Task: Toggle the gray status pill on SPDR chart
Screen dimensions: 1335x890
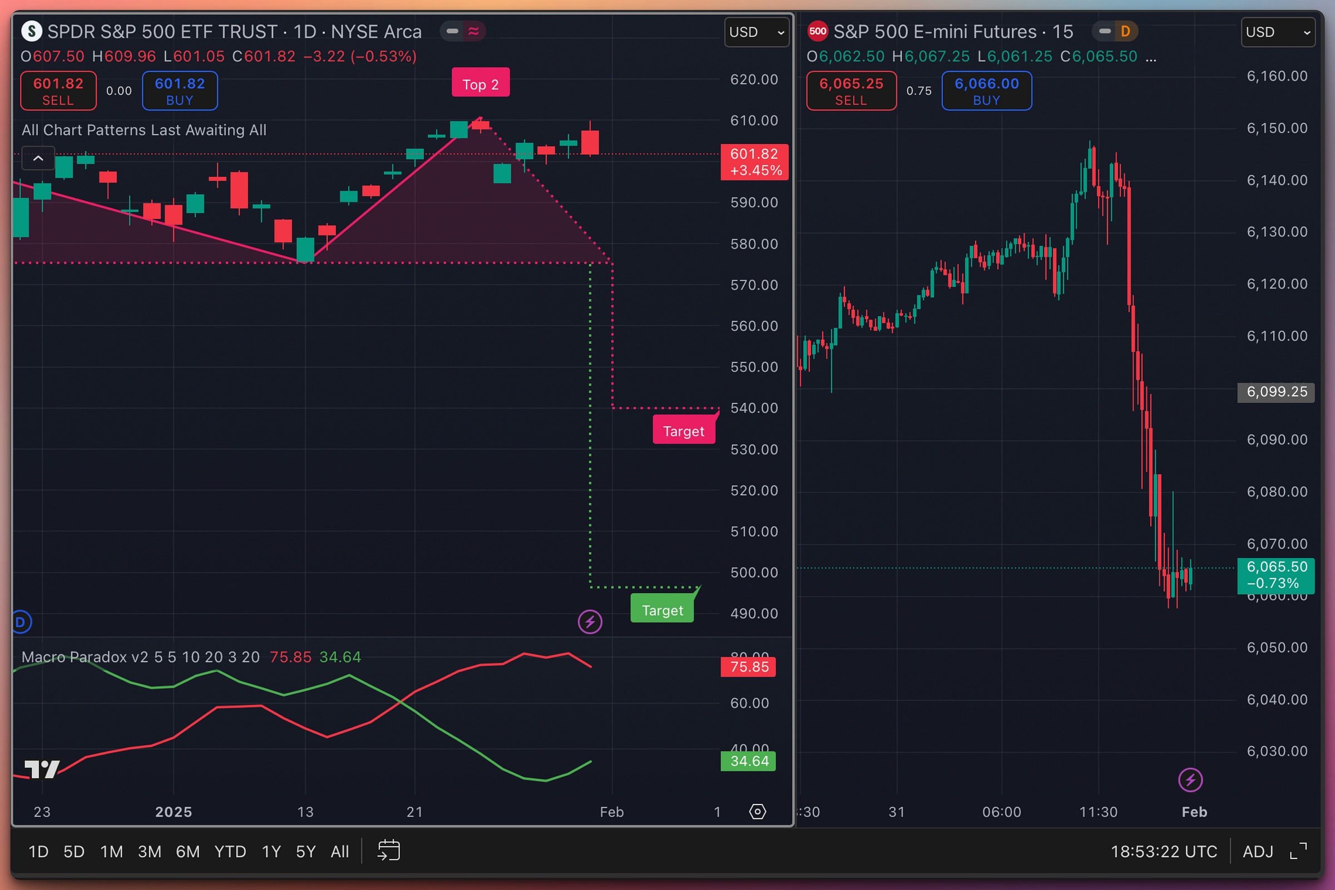Action: pyautogui.click(x=453, y=31)
